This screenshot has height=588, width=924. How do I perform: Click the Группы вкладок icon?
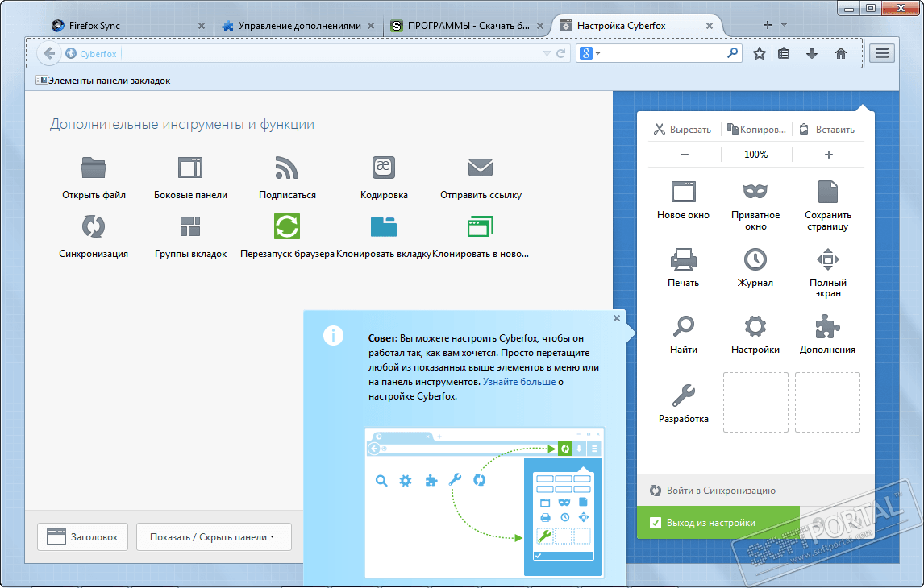click(x=190, y=226)
